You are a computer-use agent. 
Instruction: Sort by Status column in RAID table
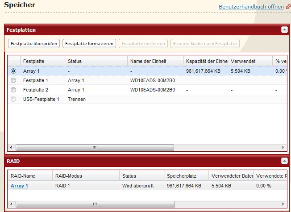141,176
